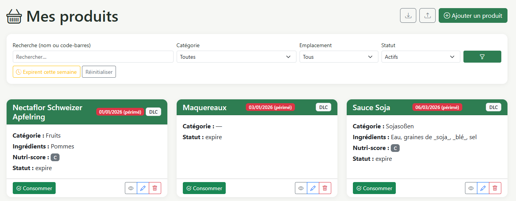516x201 pixels.
Task: Consume the Sauce Soja product
Action: tap(374, 188)
